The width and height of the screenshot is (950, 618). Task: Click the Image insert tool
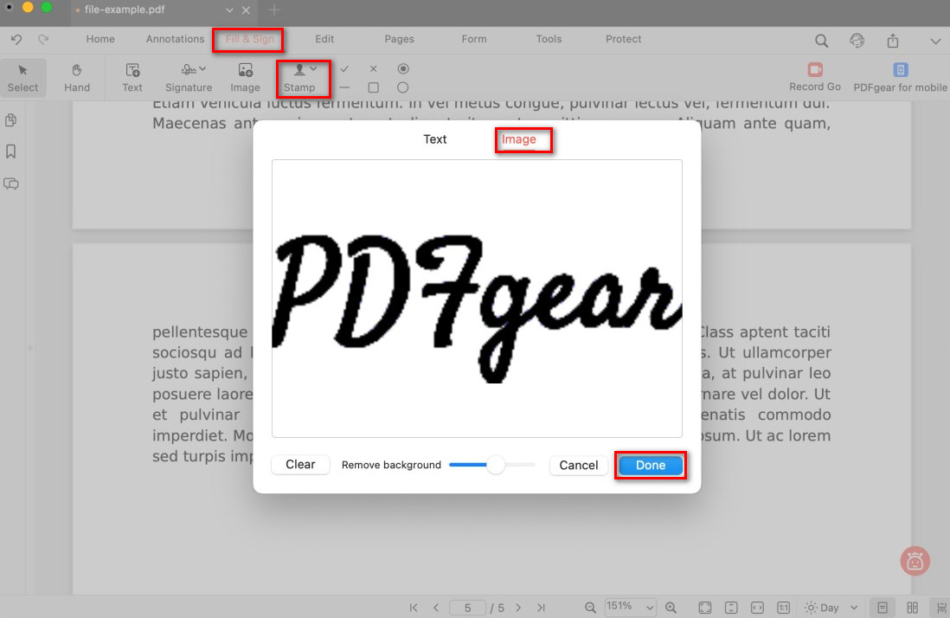[x=246, y=78]
